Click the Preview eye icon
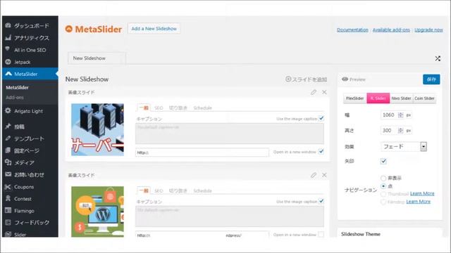This screenshot has height=253, width=451. (345, 79)
